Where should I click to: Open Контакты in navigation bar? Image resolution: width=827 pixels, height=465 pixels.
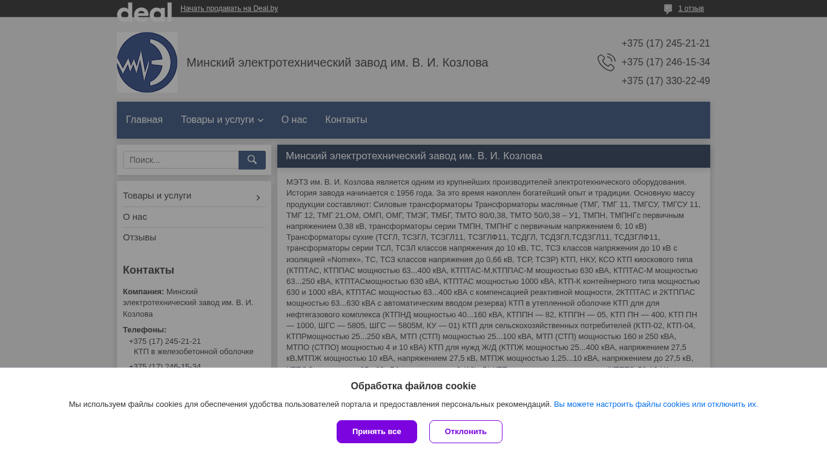pyautogui.click(x=346, y=120)
